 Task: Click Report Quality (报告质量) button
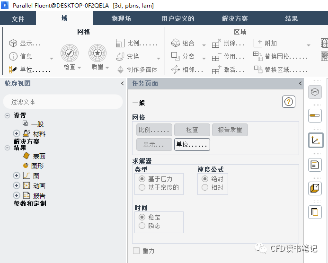point(230,130)
